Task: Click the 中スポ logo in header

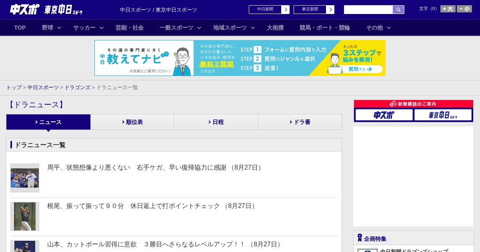Action: click(x=25, y=9)
